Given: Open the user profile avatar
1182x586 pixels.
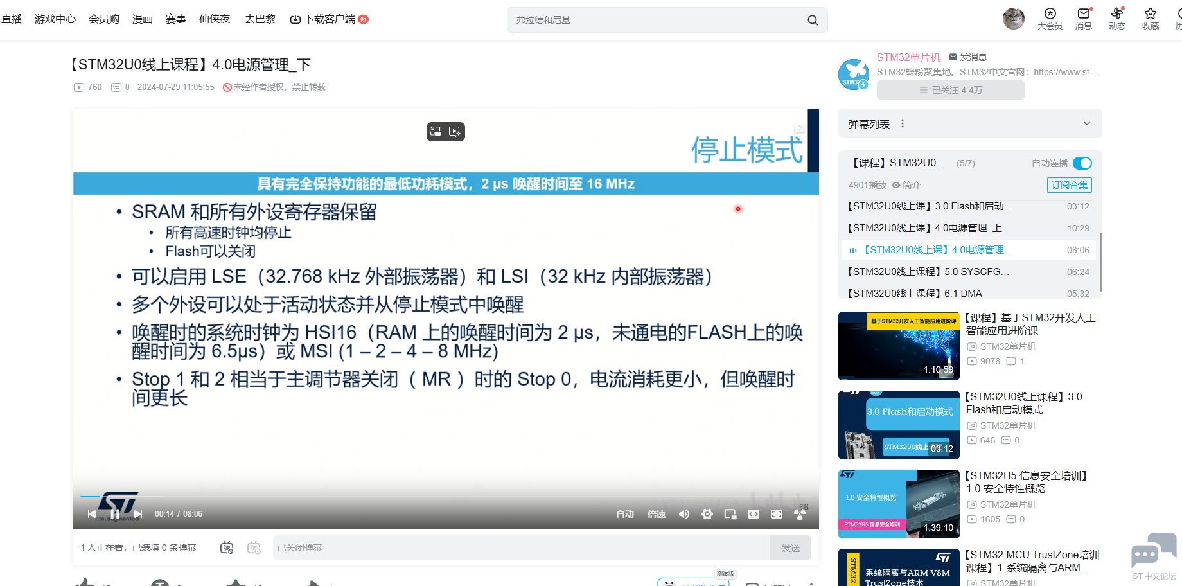Looking at the screenshot, I should point(1014,19).
